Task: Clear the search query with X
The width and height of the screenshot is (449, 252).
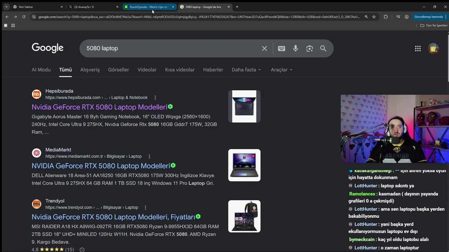Action: 264,48
